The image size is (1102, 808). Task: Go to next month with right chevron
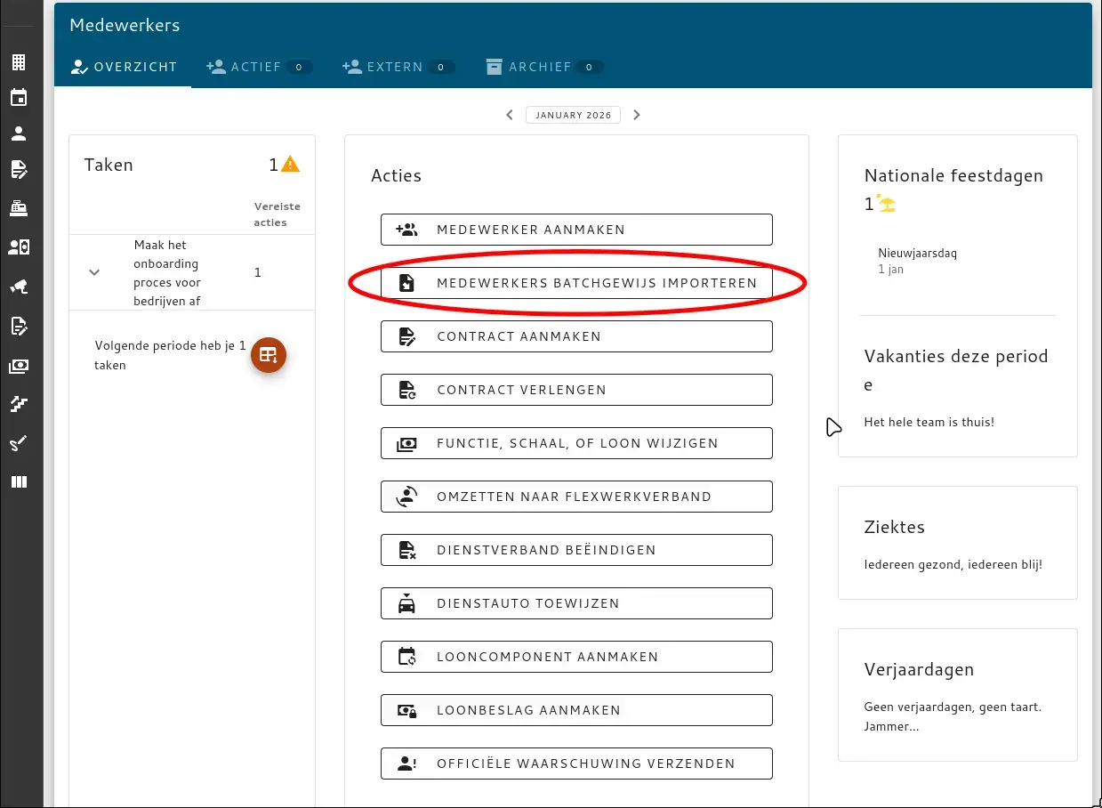637,115
